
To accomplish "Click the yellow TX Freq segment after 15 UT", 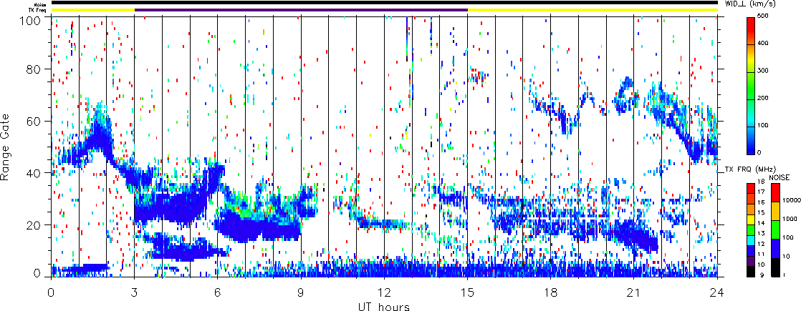I will coord(593,10).
